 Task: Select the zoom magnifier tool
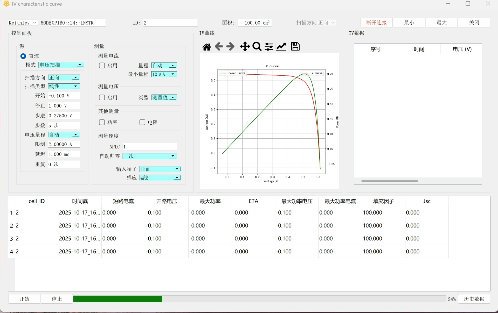(257, 47)
